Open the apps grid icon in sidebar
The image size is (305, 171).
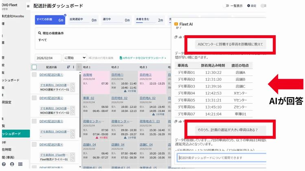(x=20, y=164)
